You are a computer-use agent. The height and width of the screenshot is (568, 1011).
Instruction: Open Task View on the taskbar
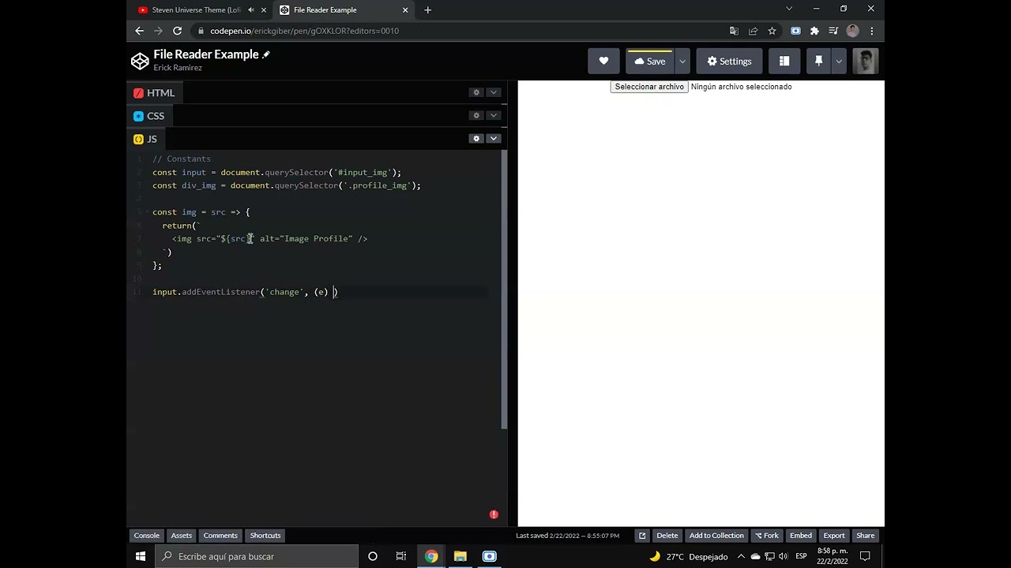point(401,556)
